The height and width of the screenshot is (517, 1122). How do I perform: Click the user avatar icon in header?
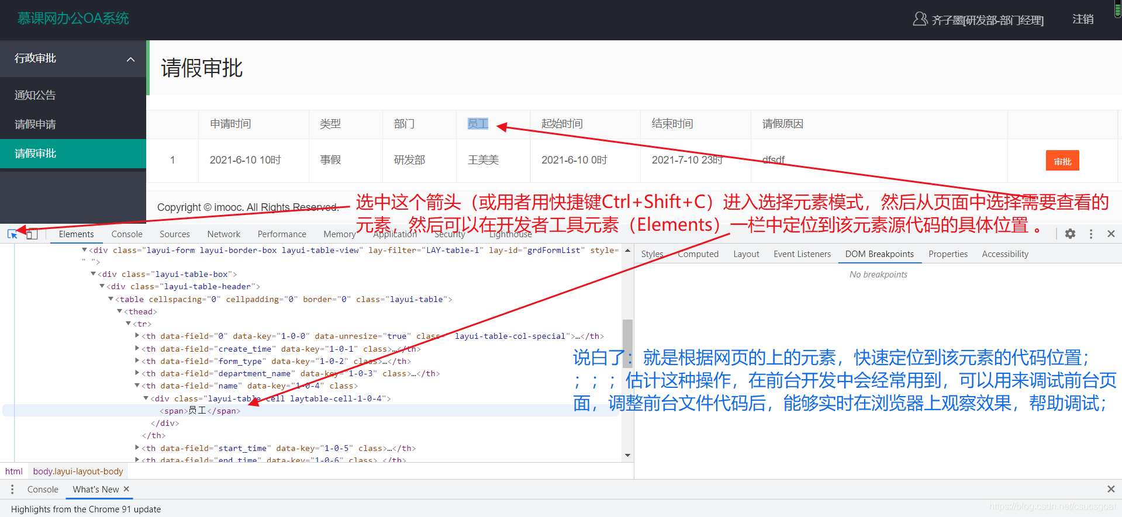click(920, 19)
